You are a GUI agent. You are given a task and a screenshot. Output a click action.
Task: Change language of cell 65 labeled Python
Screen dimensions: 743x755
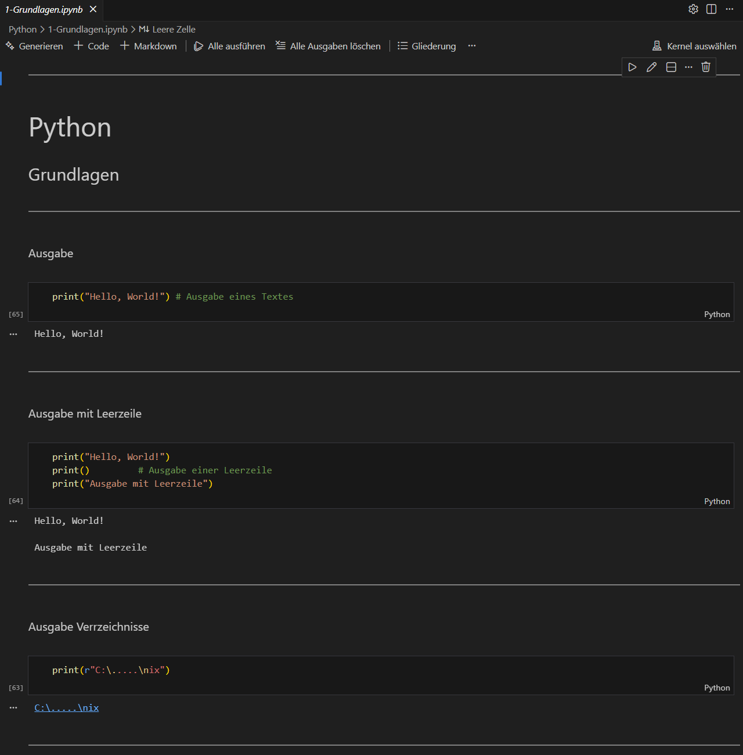717,314
